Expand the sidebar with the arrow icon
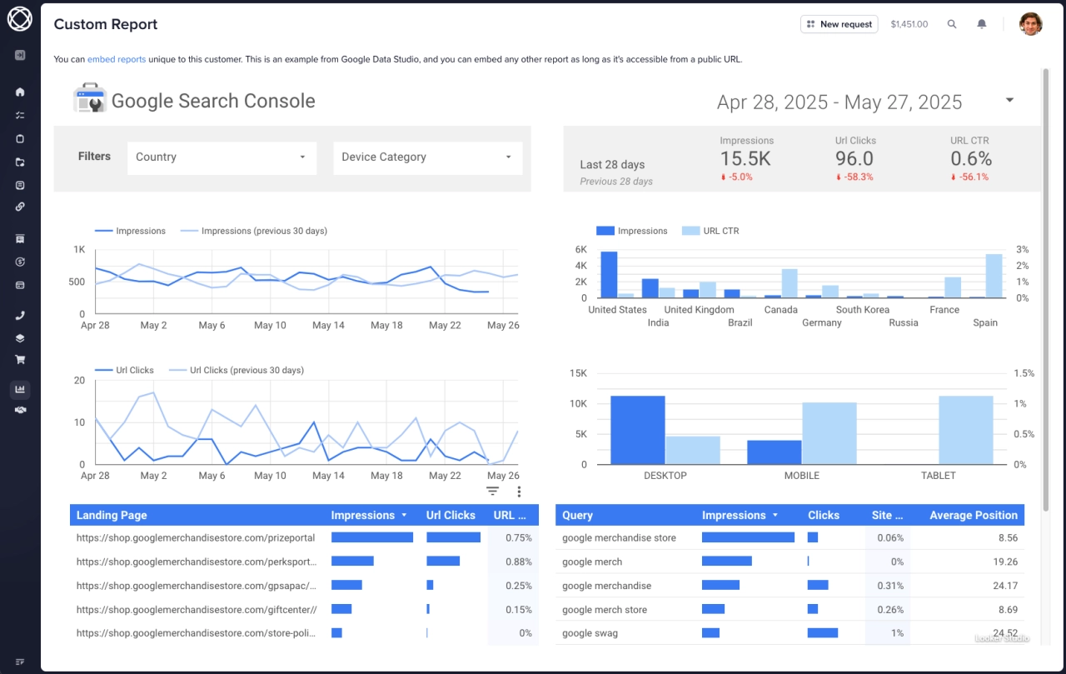 coord(20,55)
